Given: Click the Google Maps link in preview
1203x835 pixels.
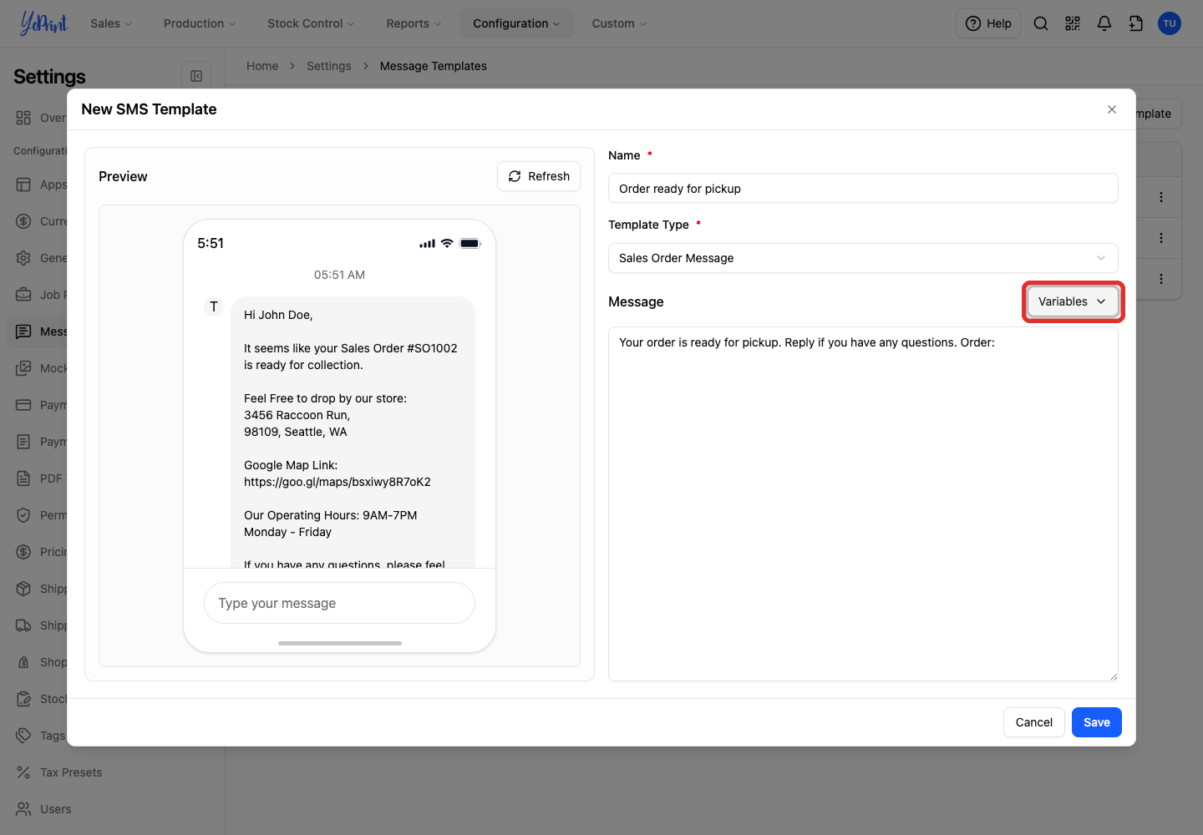Looking at the screenshot, I should tap(338, 482).
